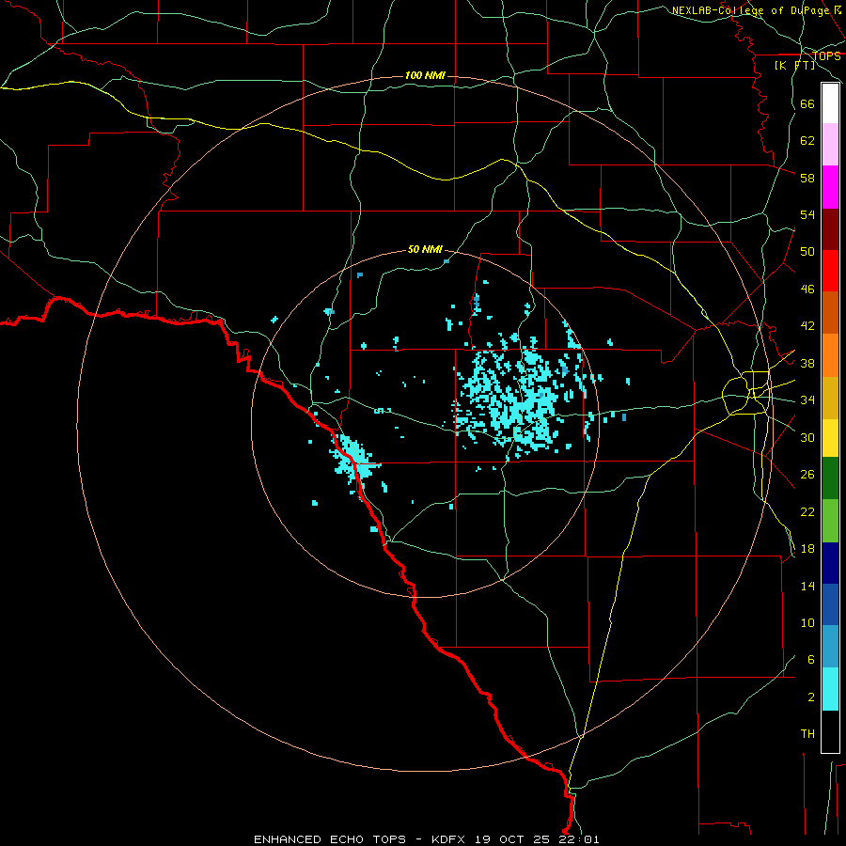This screenshot has width=846, height=846.
Task: Click the TH legend label
Action: pos(807,734)
